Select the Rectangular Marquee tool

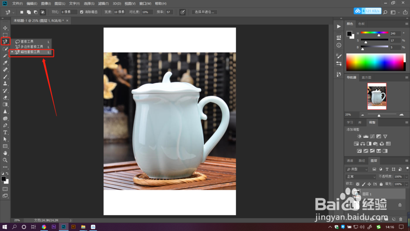[x=5, y=35]
